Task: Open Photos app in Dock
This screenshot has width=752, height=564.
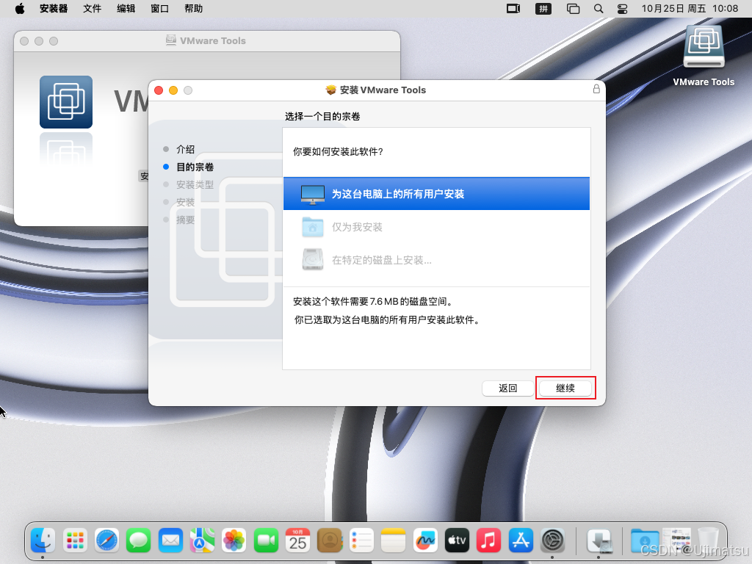Action: point(234,541)
